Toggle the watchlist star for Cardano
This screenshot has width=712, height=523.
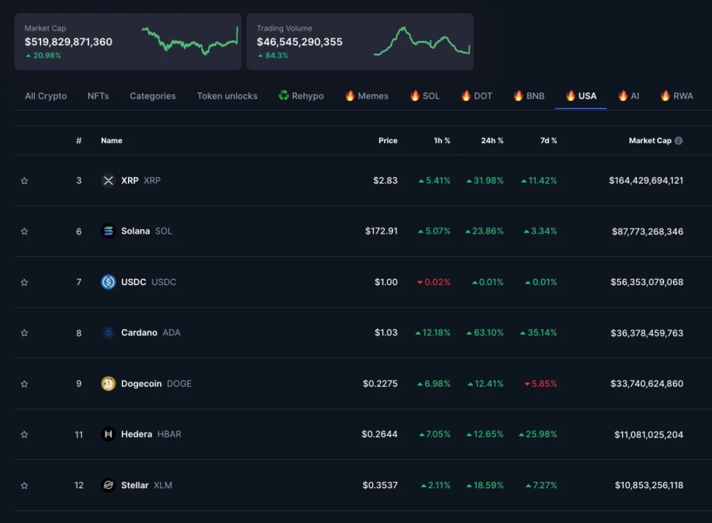tap(24, 333)
